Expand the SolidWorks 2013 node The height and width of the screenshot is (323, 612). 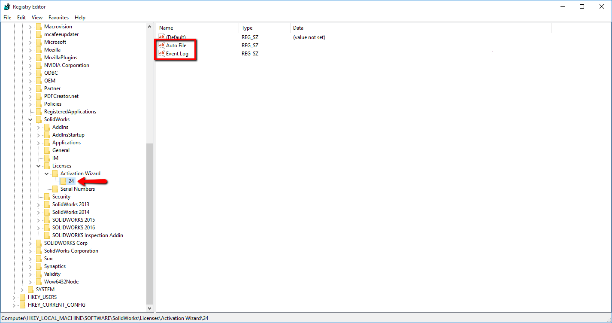(x=39, y=204)
